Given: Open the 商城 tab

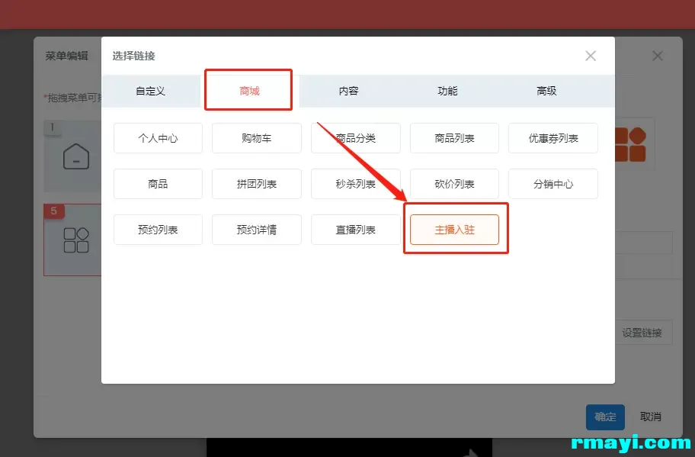Looking at the screenshot, I should point(249,91).
